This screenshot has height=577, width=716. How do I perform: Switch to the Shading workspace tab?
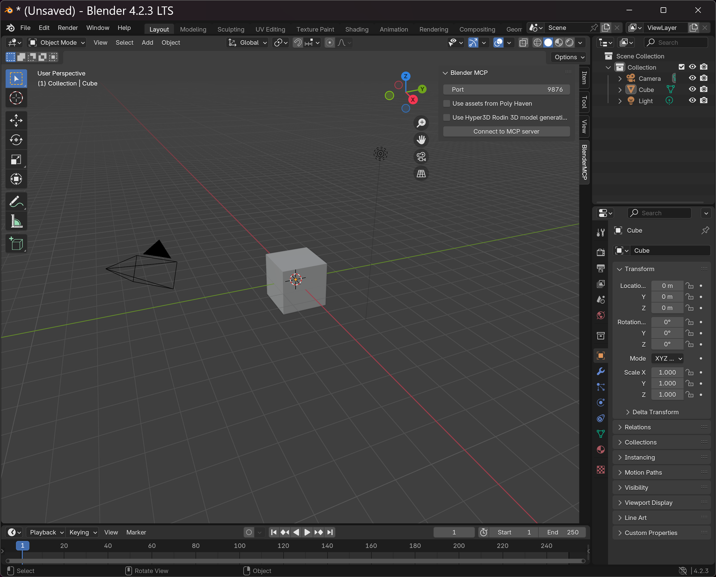click(357, 30)
